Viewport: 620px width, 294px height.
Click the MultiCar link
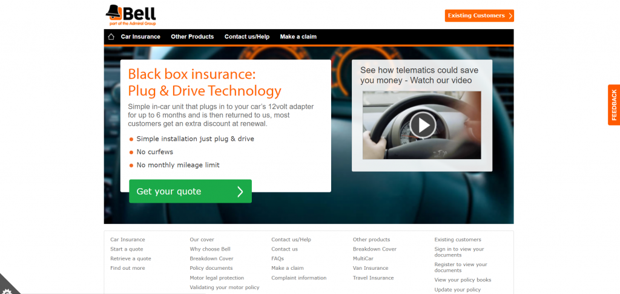point(363,258)
